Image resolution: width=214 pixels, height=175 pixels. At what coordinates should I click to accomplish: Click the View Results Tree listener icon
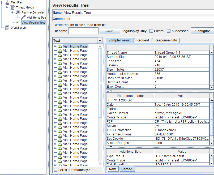pyautogui.click(x=18, y=23)
